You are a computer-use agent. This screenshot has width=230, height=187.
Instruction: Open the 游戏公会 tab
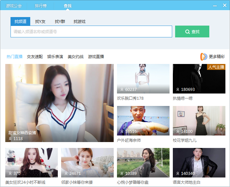tap(14, 6)
